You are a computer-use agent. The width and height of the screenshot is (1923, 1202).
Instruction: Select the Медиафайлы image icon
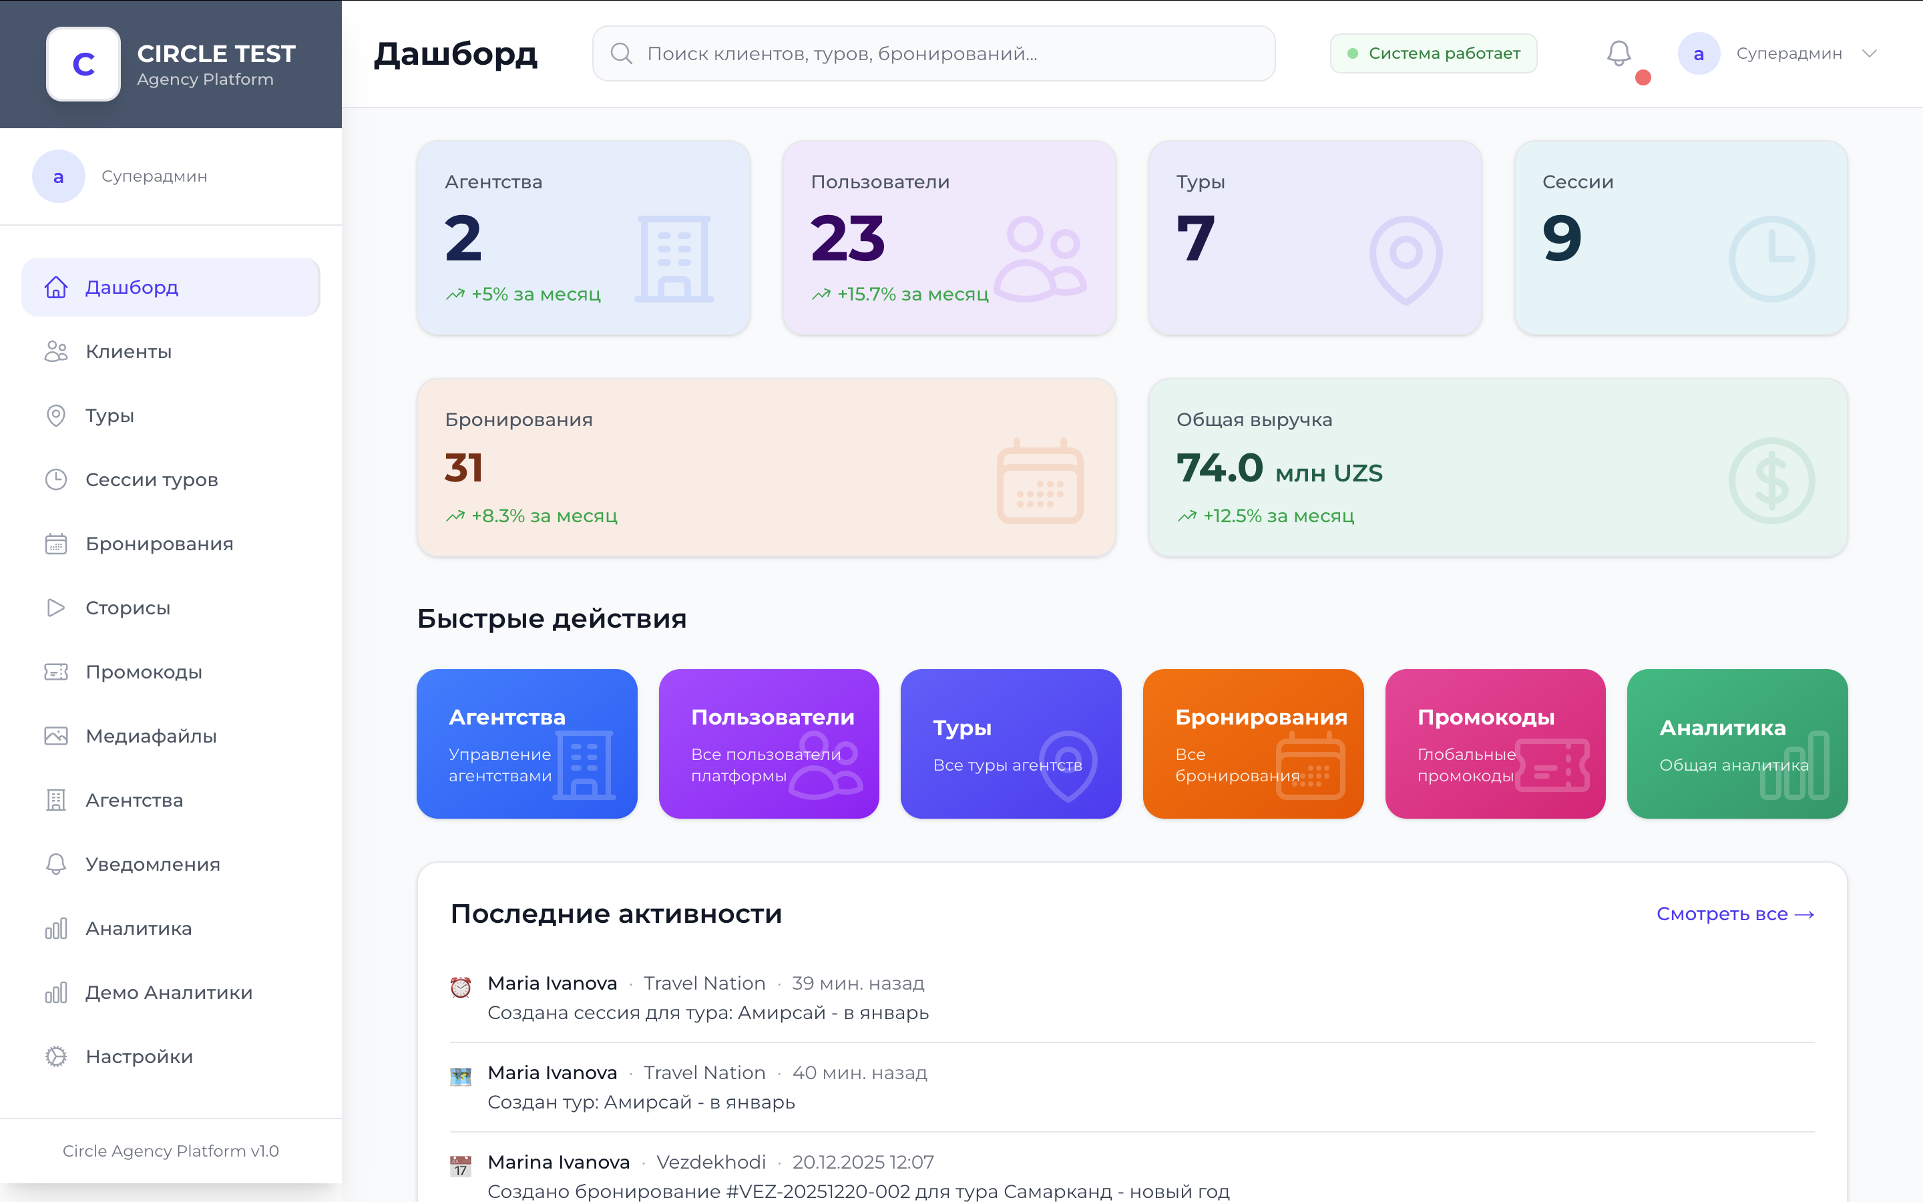[x=55, y=736]
